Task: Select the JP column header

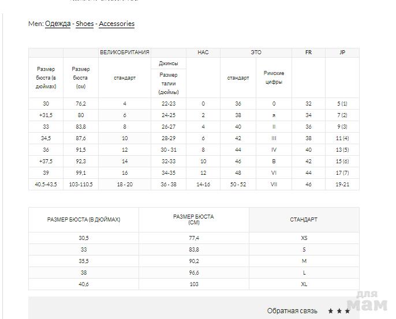Action: pos(342,52)
